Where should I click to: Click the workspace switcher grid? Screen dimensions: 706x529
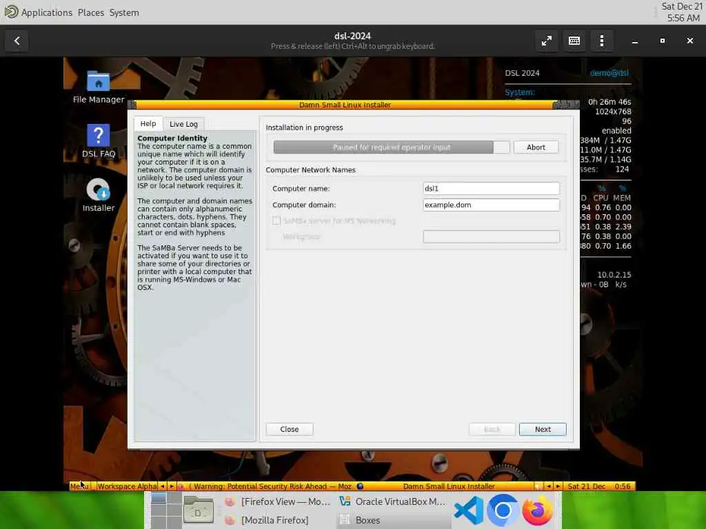tap(165, 510)
